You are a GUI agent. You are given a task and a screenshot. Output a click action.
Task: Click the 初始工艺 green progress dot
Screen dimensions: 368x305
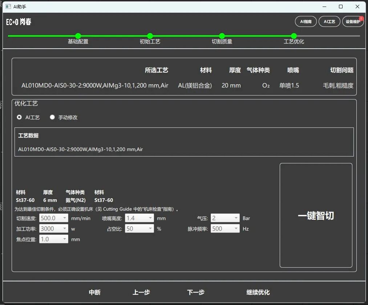coord(150,36)
